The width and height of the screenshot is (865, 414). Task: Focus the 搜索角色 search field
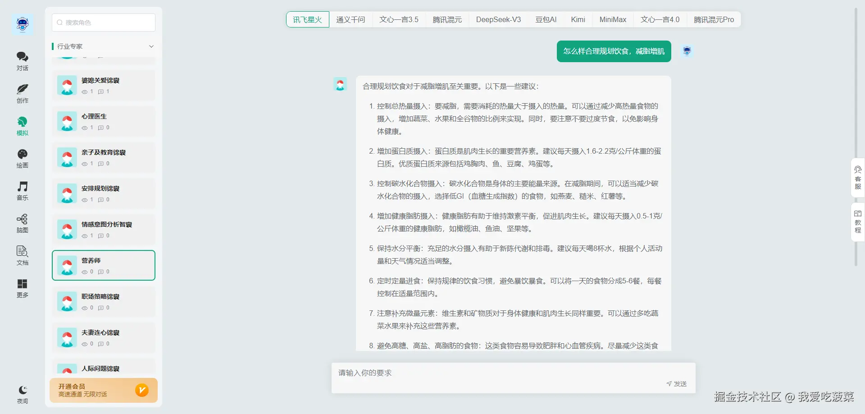[104, 23]
